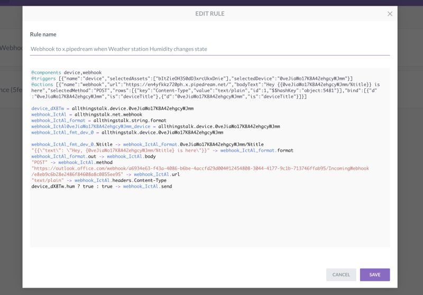
Task: Click the @actions line in the code editor
Action: (205, 90)
